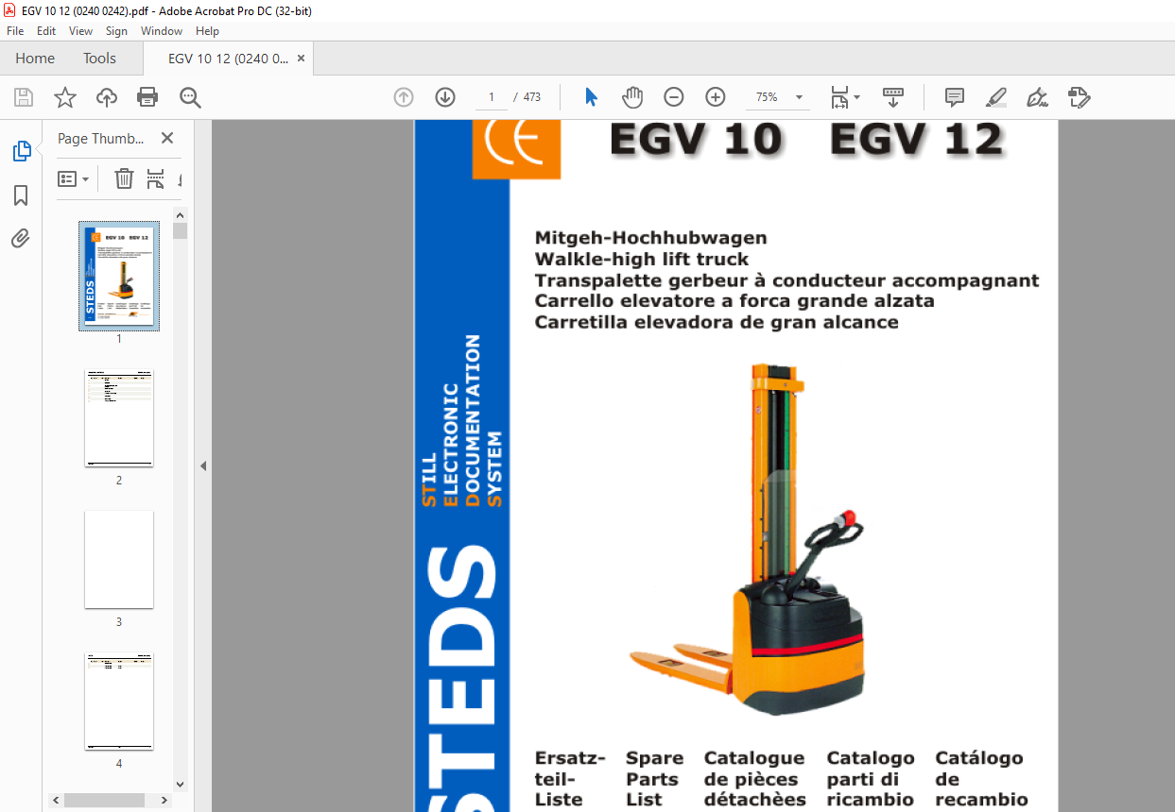Select the Highlight text pen tool
1175x812 pixels.
(996, 97)
